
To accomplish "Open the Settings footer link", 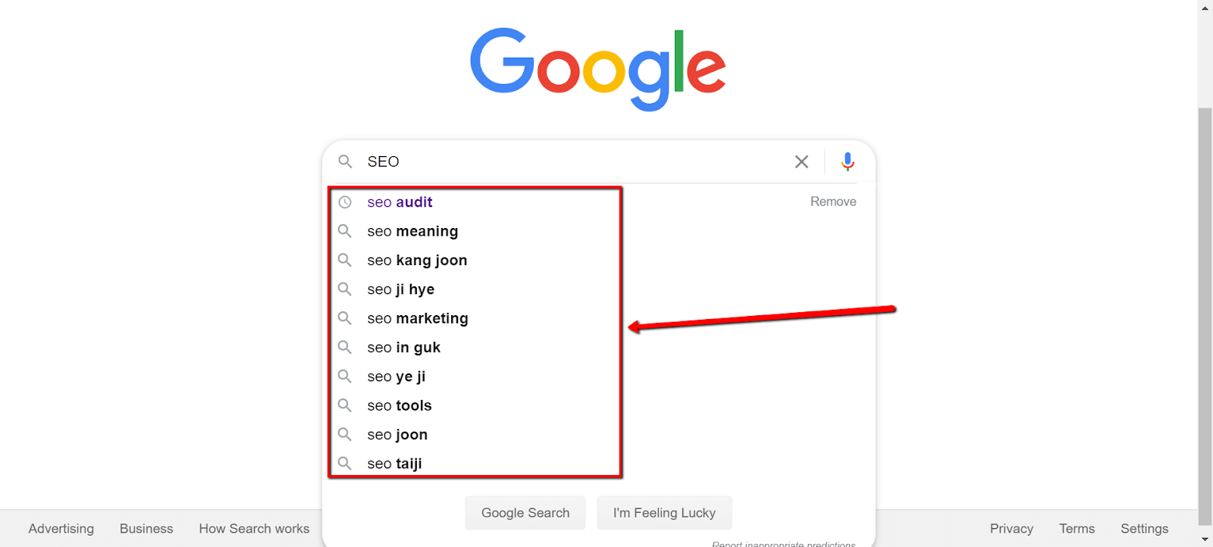I will pos(1144,529).
